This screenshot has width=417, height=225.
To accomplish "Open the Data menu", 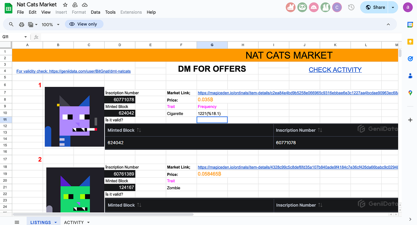I will tap(95, 12).
